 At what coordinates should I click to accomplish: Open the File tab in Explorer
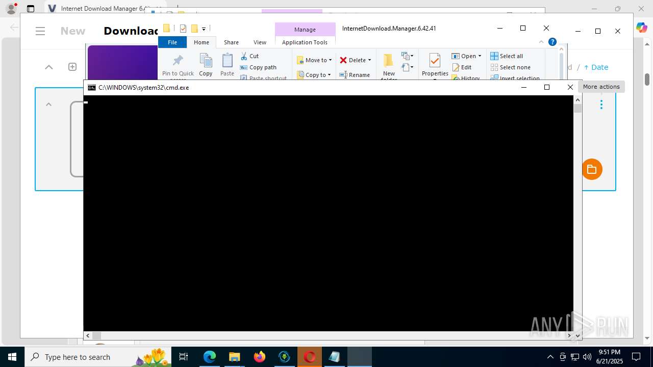tap(172, 42)
